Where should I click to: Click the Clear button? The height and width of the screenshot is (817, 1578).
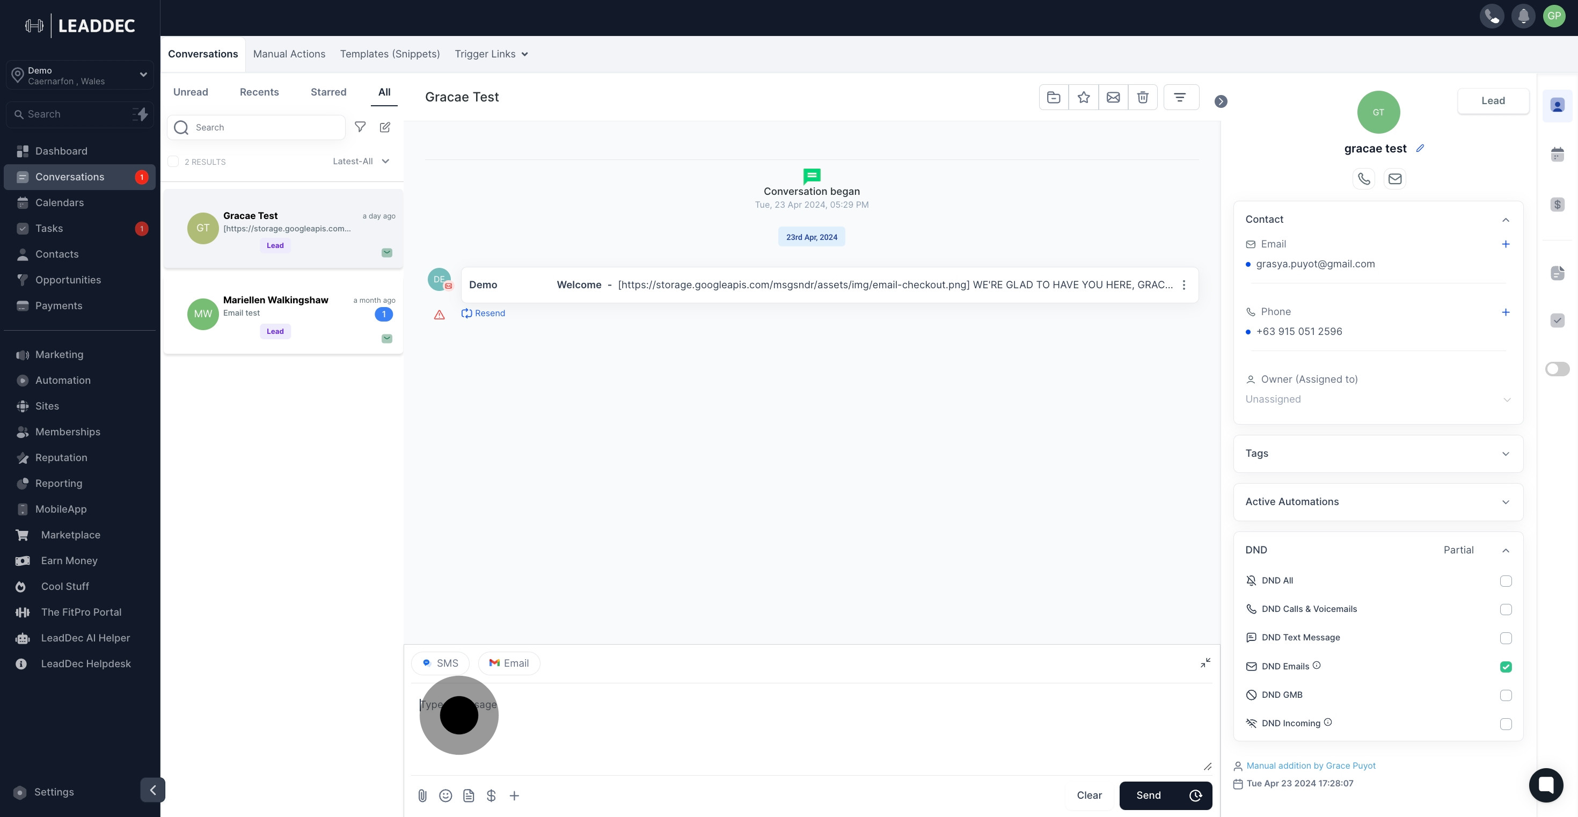pos(1089,795)
